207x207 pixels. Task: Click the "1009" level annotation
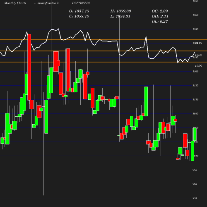pos(198,66)
